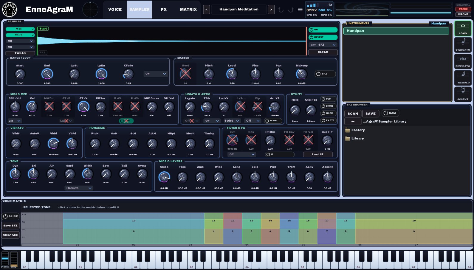Open the Library folder
The image size is (474, 270).
click(x=354, y=138)
